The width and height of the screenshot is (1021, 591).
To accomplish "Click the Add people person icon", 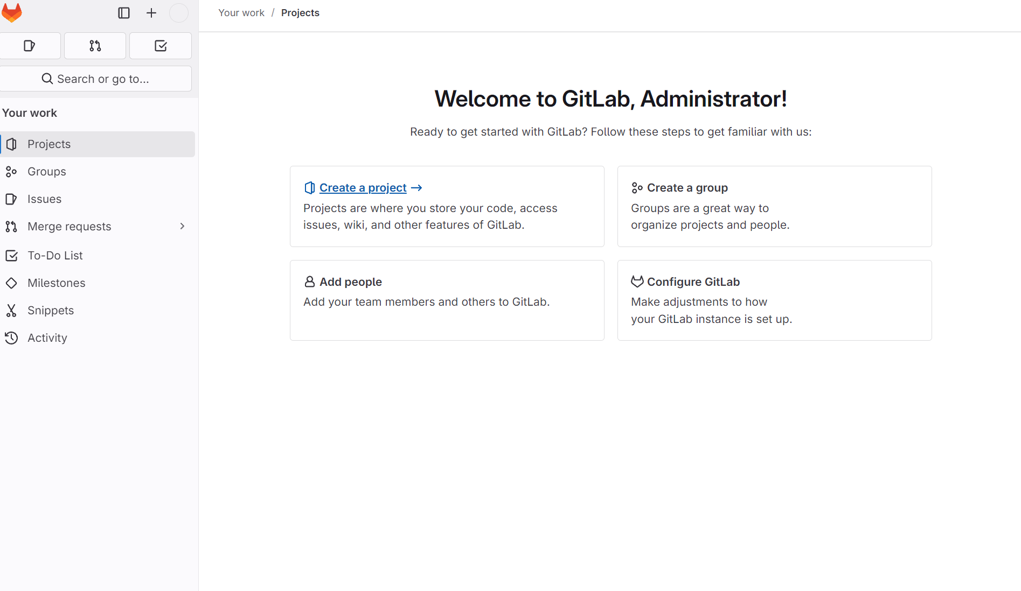I will (310, 282).
